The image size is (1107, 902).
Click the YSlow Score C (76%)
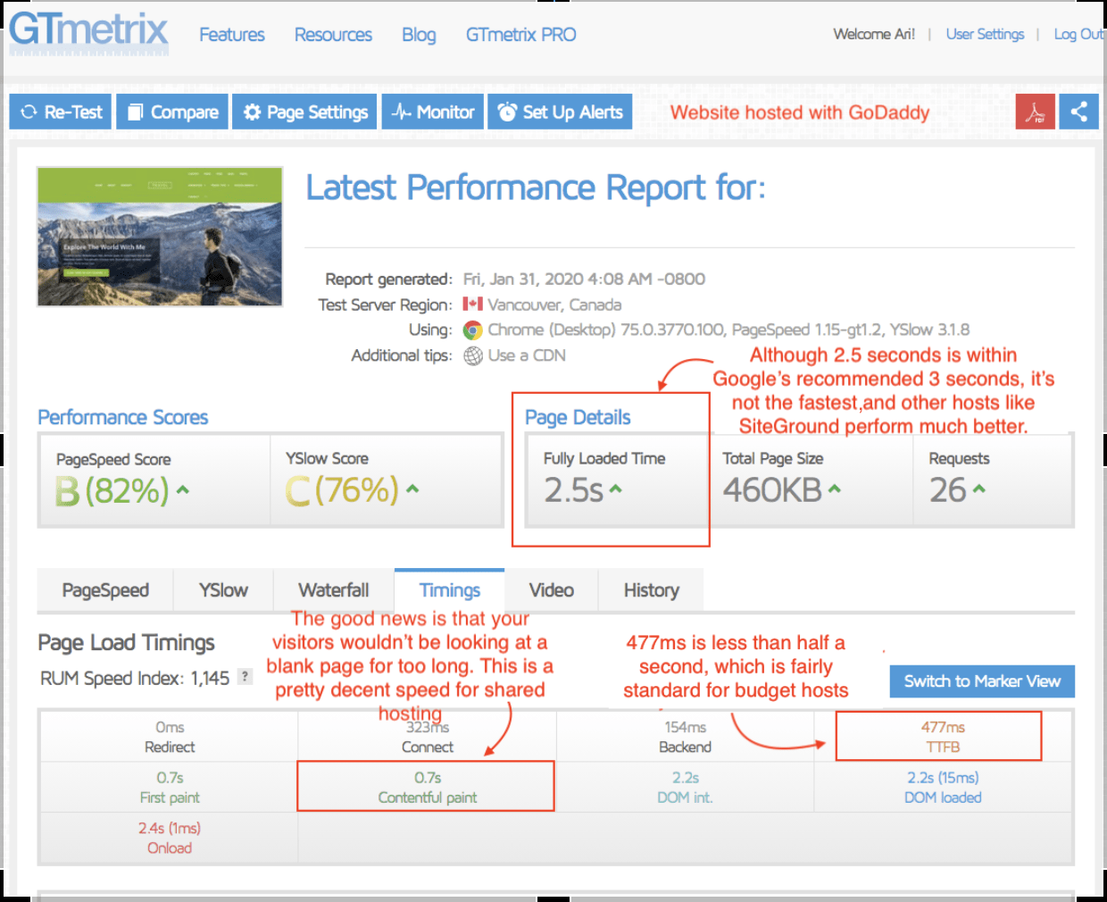point(342,489)
